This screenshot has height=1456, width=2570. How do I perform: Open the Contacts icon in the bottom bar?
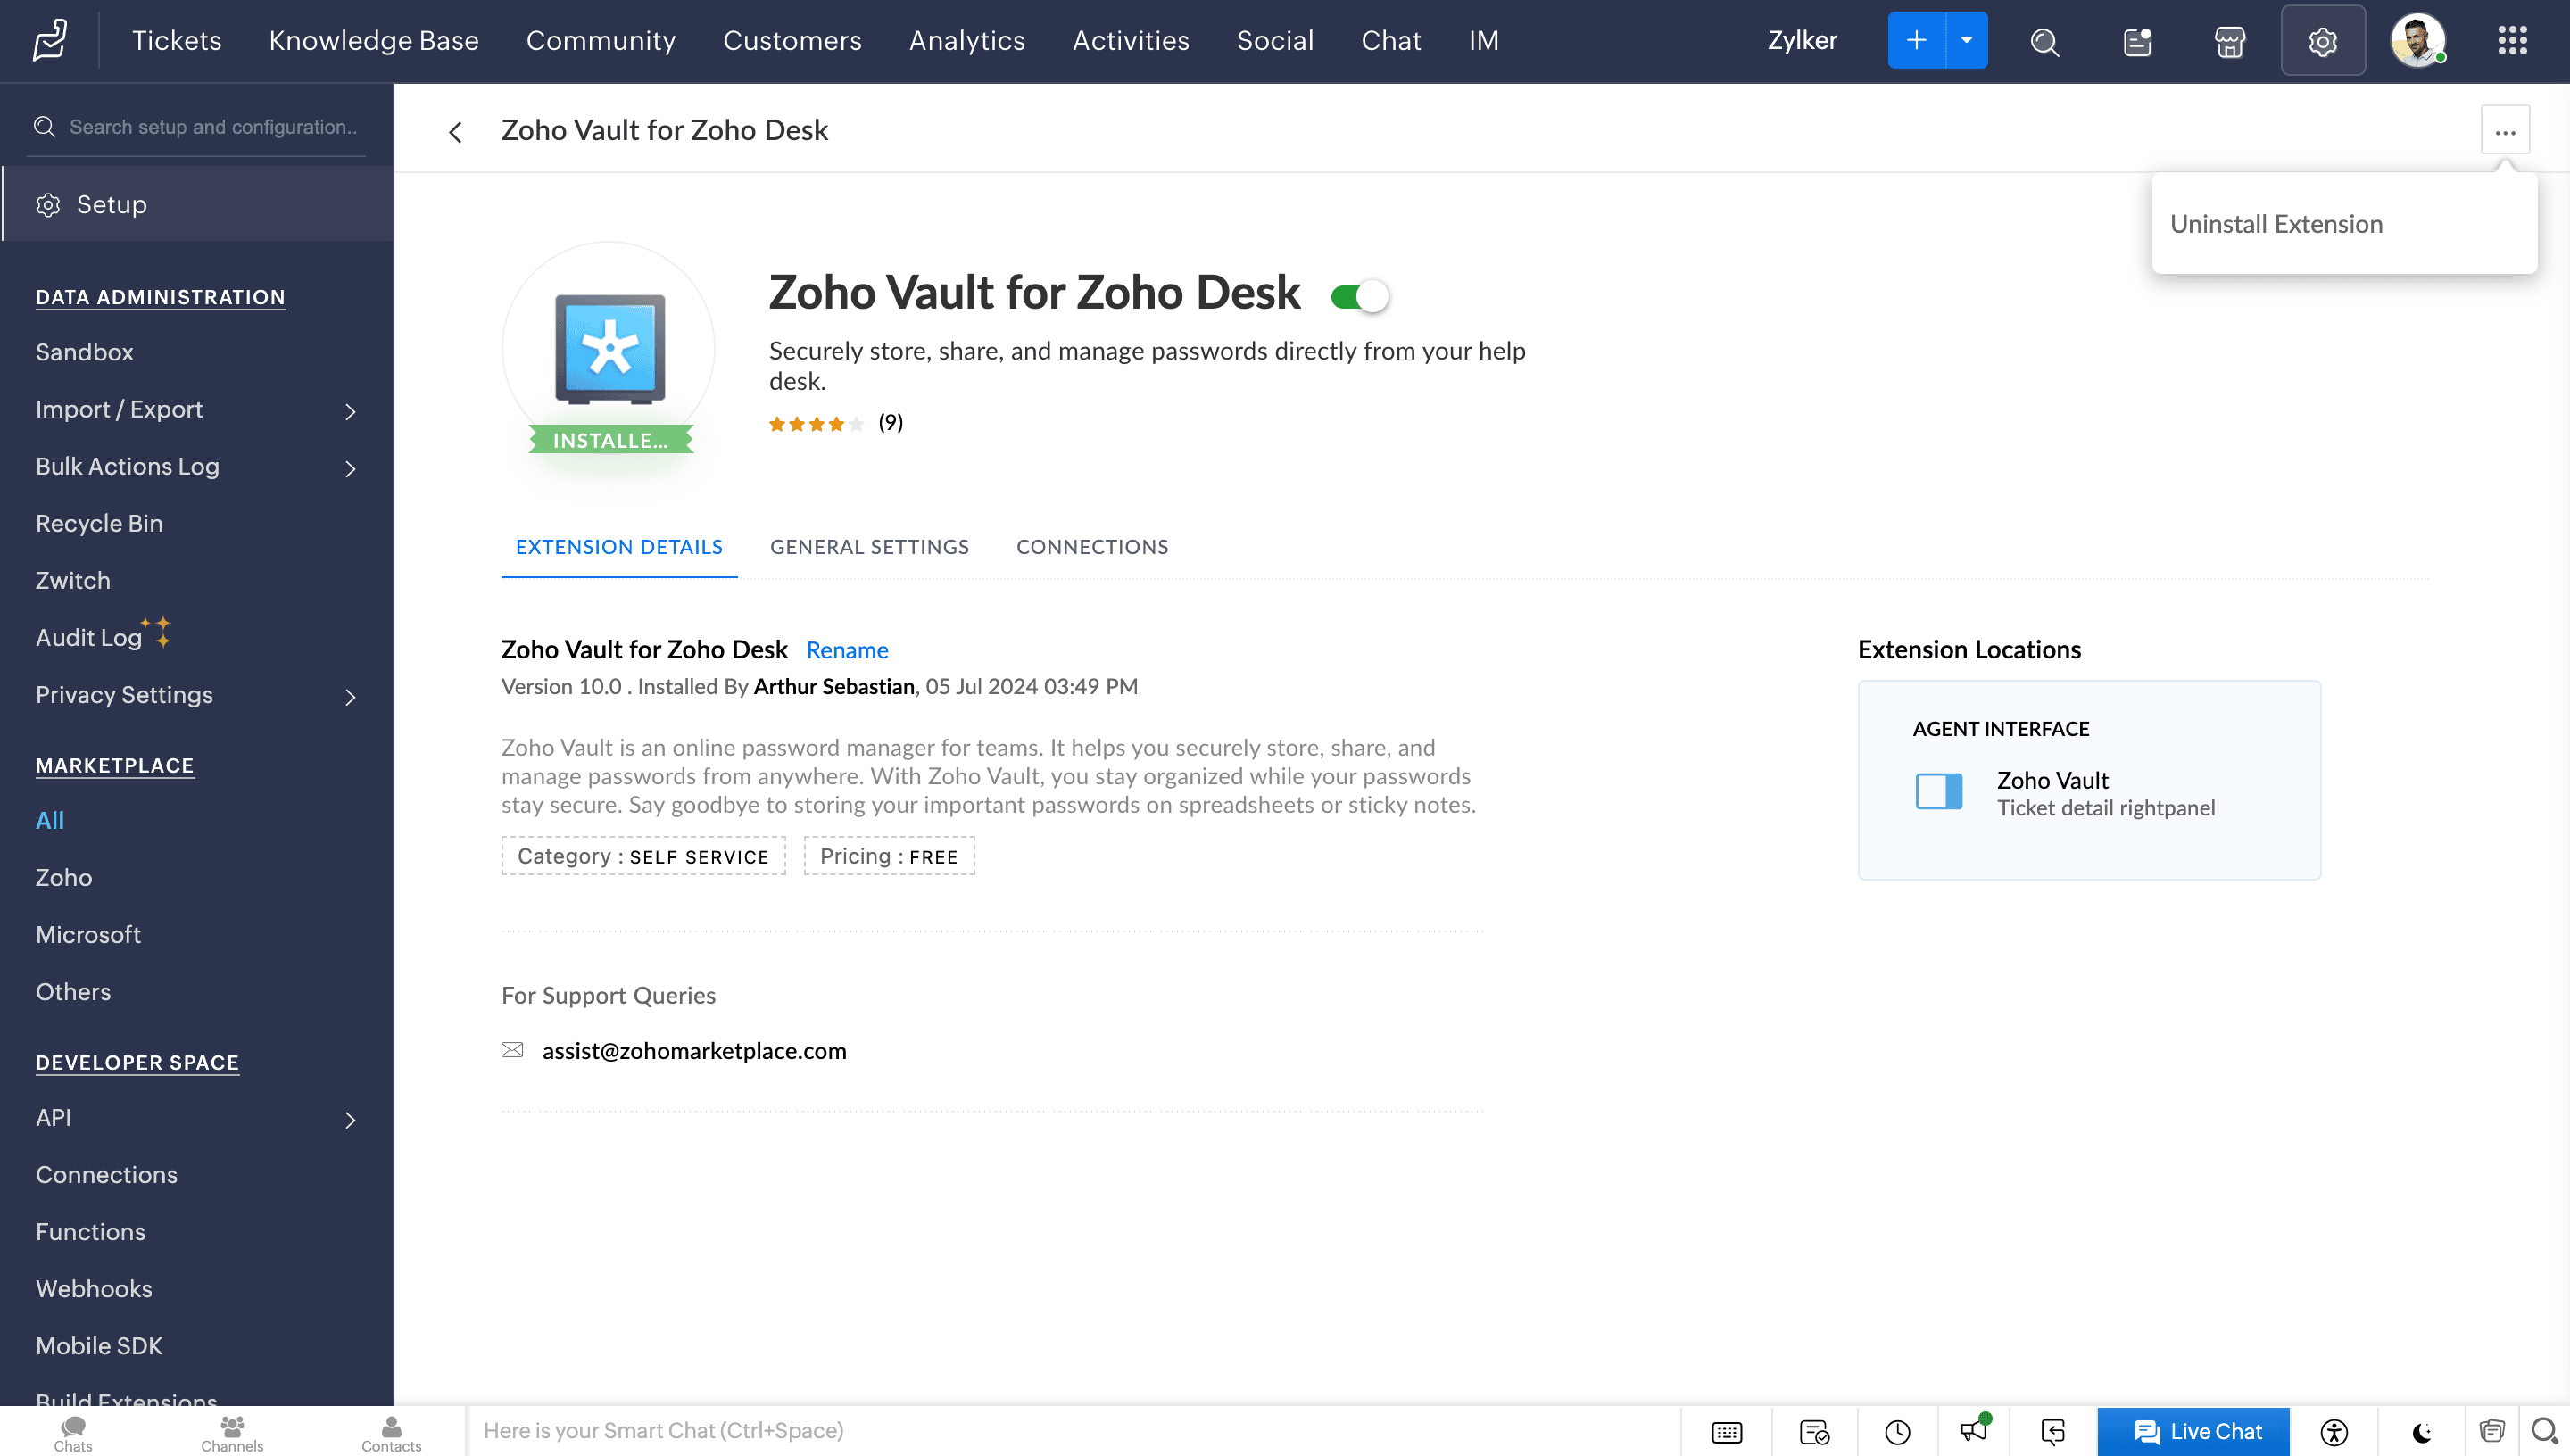(391, 1433)
